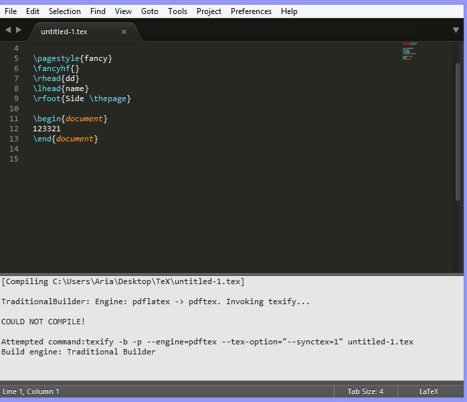Open the Help menu
This screenshot has width=467, height=402.
(289, 11)
